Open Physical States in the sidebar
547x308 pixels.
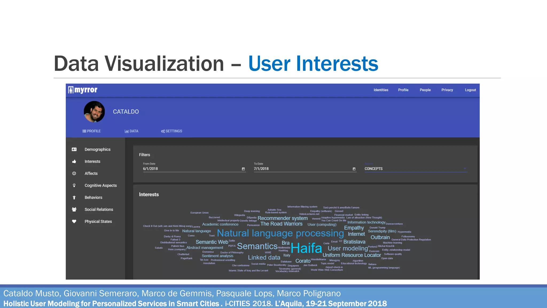(98, 222)
